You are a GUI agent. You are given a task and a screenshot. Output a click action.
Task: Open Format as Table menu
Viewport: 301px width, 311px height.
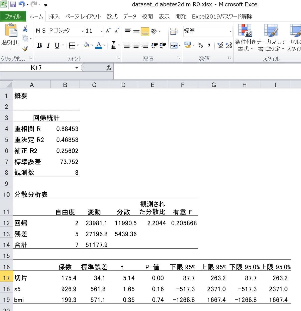click(271, 38)
